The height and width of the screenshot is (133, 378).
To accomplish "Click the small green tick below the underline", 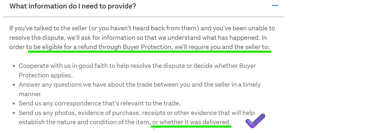I will tap(154, 129).
